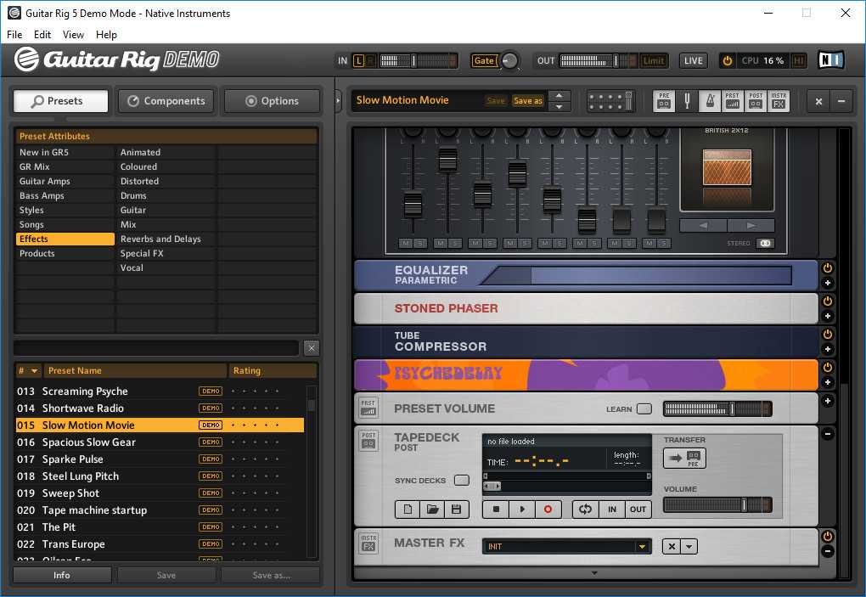Open file in Tapedeck Post
866x597 pixels.
[432, 510]
